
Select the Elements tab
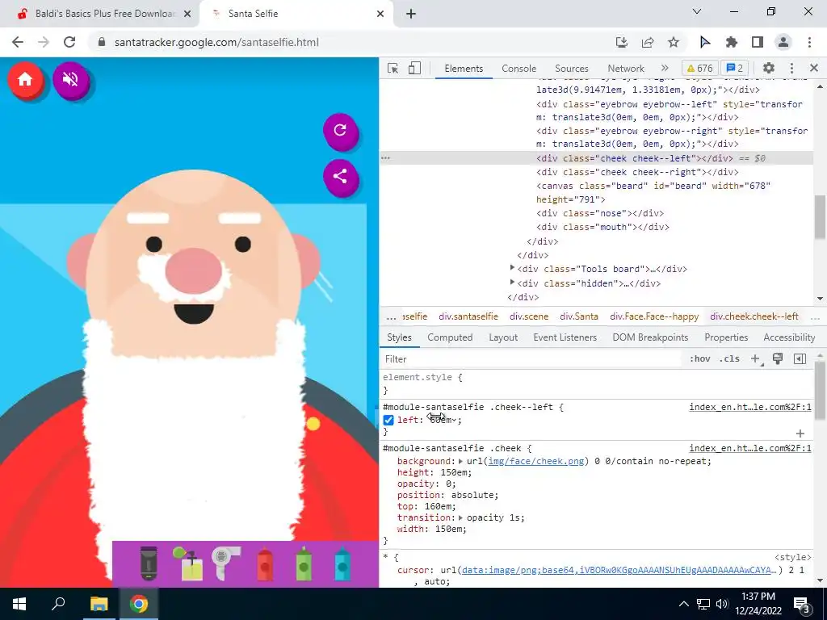point(464,69)
